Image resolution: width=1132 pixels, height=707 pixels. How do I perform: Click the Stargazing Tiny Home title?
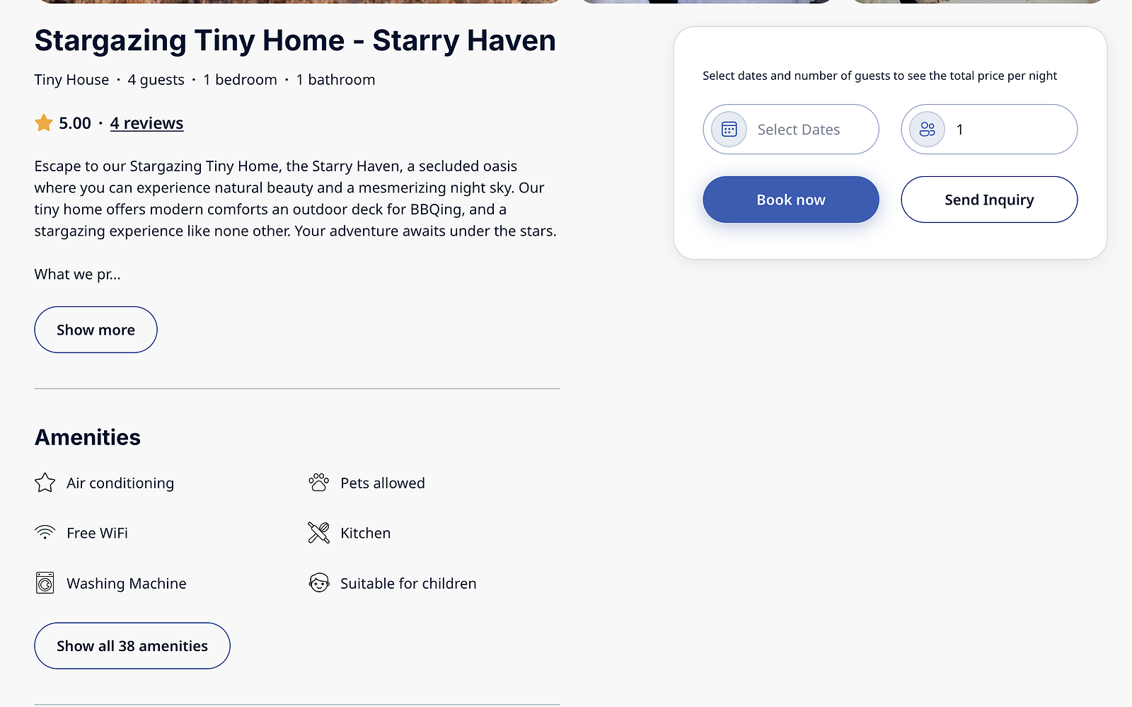point(295,41)
